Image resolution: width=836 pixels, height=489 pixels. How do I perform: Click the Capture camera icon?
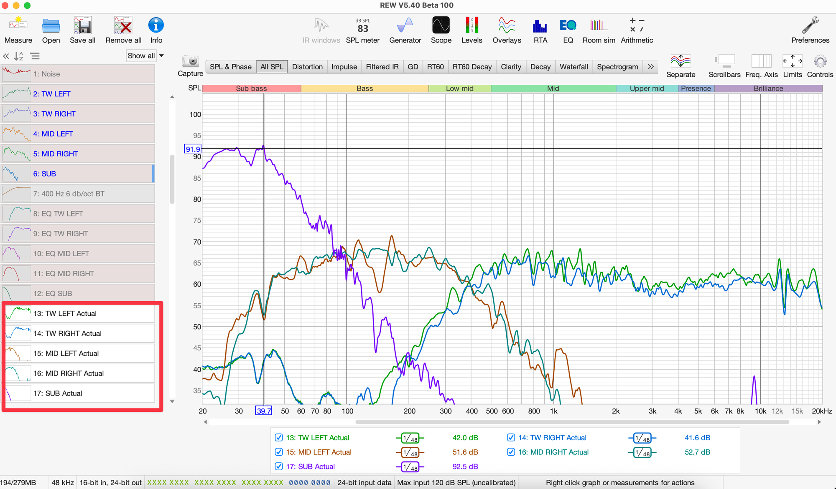click(x=191, y=62)
